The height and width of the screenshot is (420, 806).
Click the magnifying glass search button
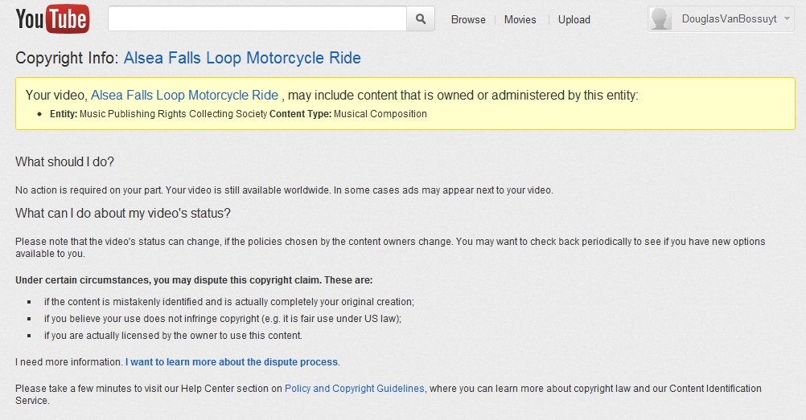pyautogui.click(x=421, y=19)
